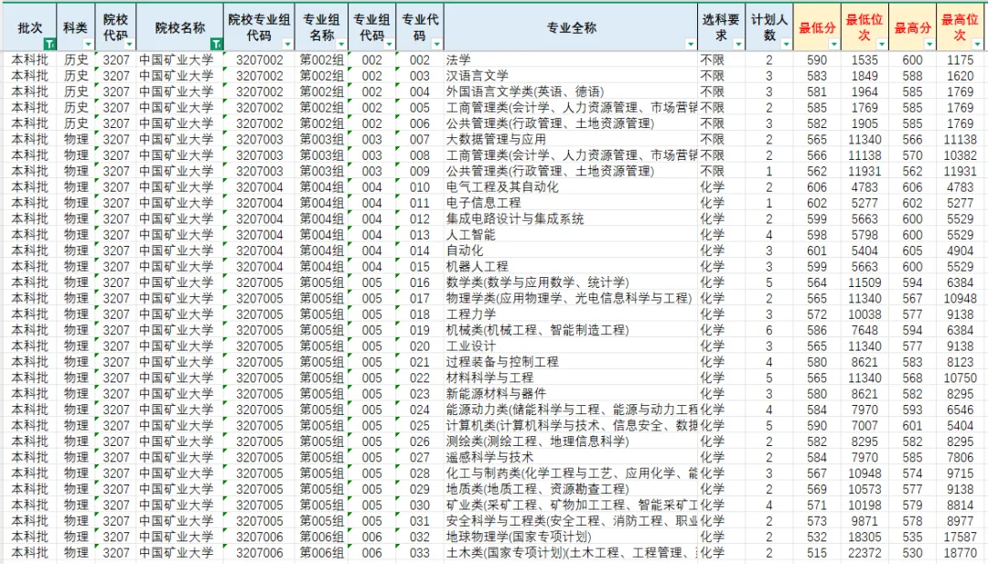
Task: Click the 最低位次 value 18305
Action: tap(864, 537)
